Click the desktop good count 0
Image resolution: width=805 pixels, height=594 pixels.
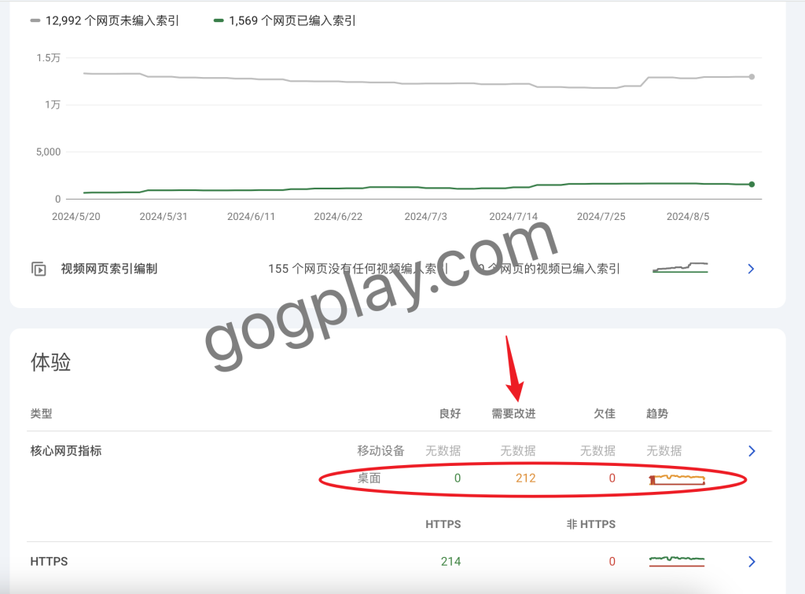point(458,478)
